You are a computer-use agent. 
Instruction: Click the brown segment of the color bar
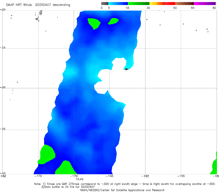click(184, 4)
